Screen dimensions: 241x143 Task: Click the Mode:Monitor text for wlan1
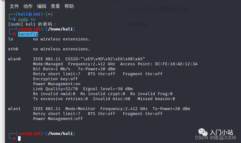80,109
